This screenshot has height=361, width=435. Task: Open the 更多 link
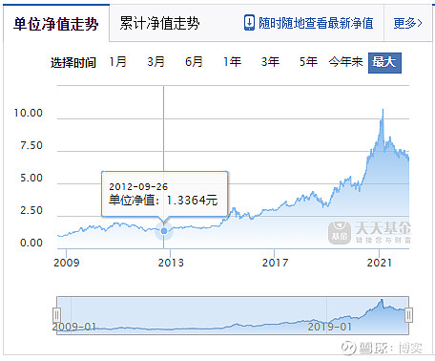407,23
